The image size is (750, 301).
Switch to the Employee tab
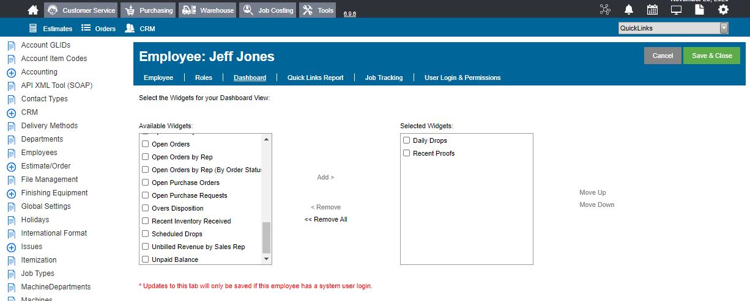coord(158,78)
